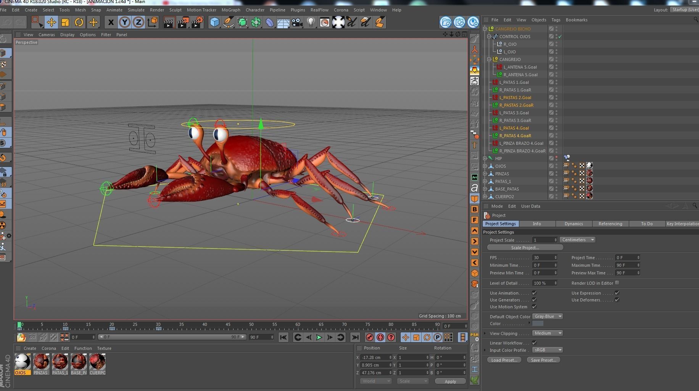Open the Character menu
This screenshot has width=699, height=391.
(x=255, y=10)
